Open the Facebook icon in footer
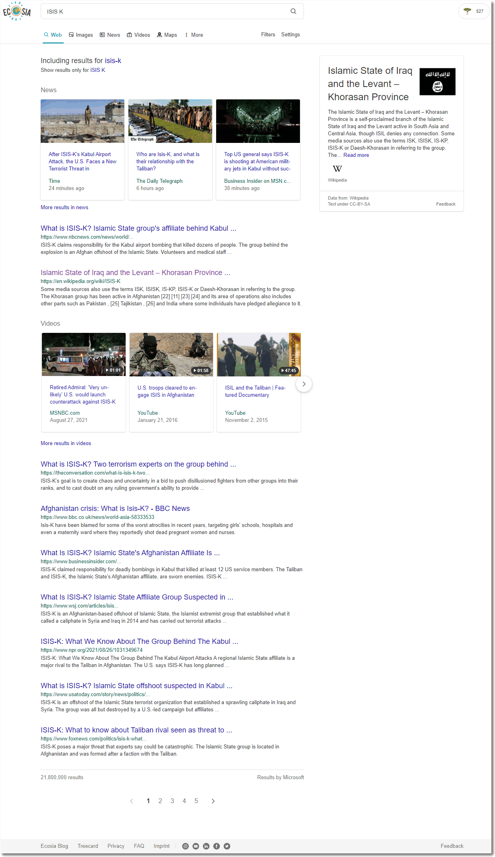The width and height of the screenshot is (495, 857). pyautogui.click(x=217, y=846)
